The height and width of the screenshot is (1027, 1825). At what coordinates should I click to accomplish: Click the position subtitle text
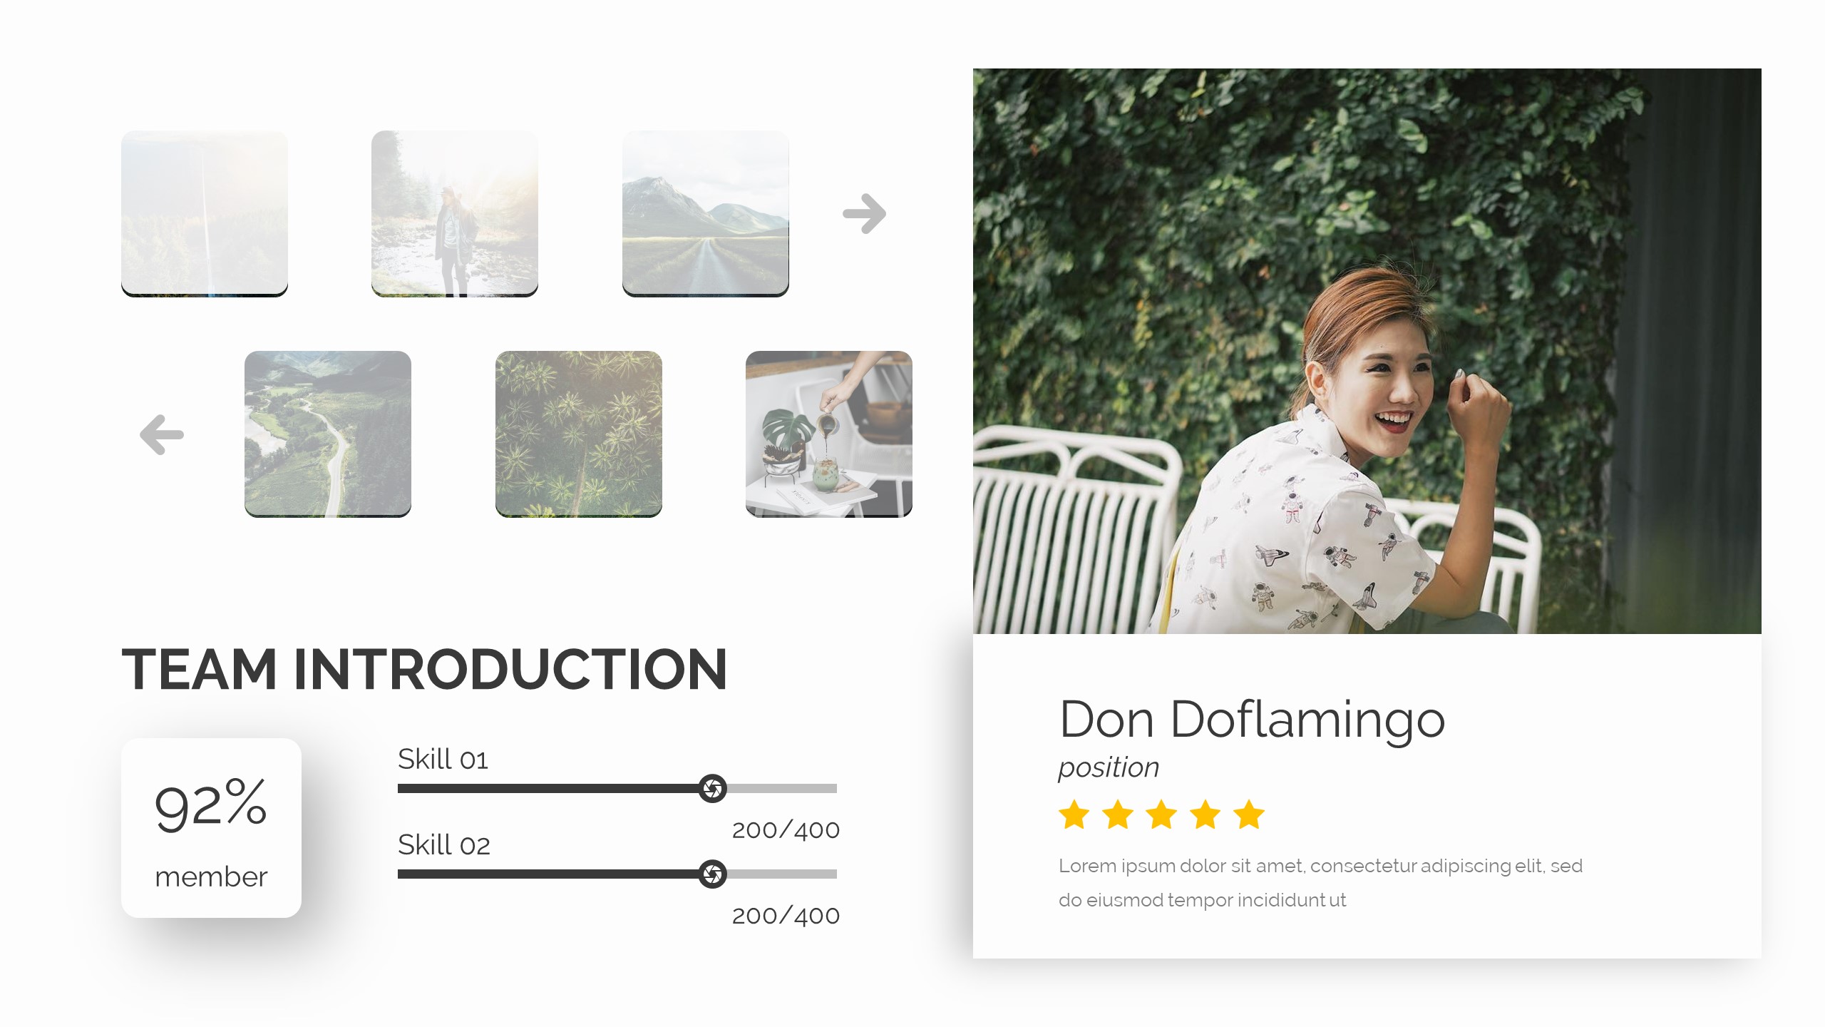coord(1109,767)
